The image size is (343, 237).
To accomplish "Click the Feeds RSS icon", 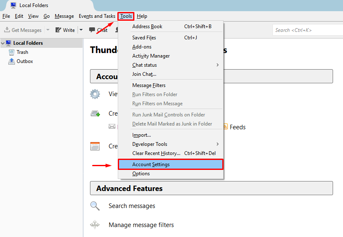I will [x=226, y=126].
